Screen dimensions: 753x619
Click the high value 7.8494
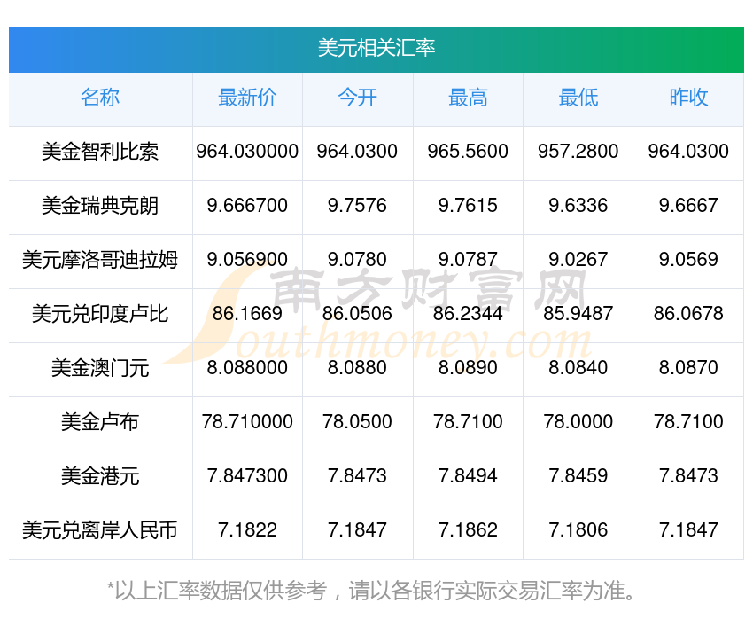tap(468, 476)
